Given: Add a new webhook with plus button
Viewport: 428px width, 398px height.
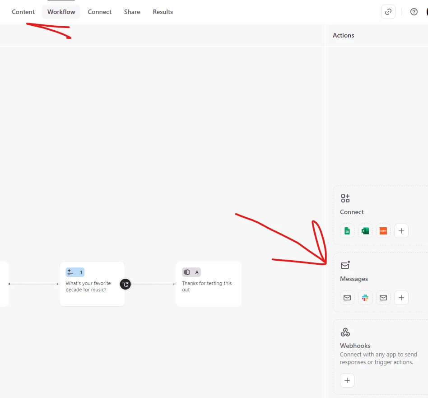Looking at the screenshot, I should click(347, 380).
